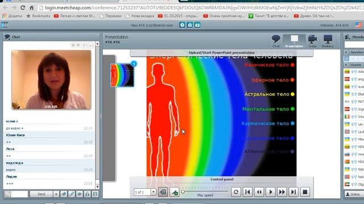364x204 pixels.
Task: Click into the chat message input field
Action: coord(19,194)
